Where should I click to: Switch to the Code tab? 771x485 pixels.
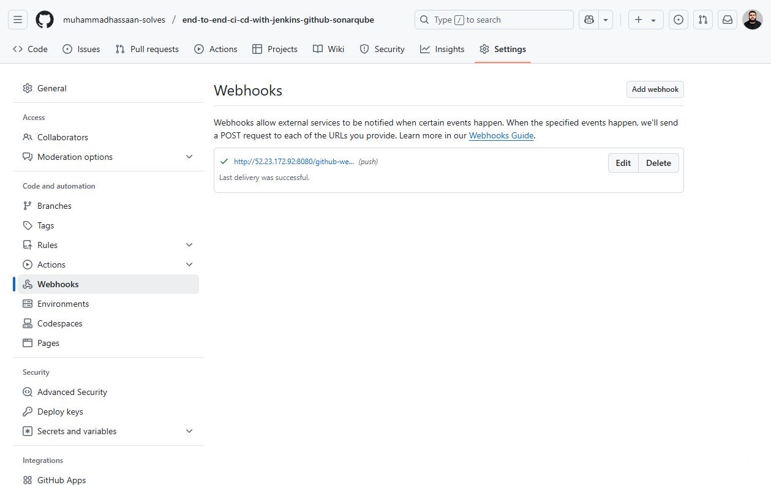30,49
